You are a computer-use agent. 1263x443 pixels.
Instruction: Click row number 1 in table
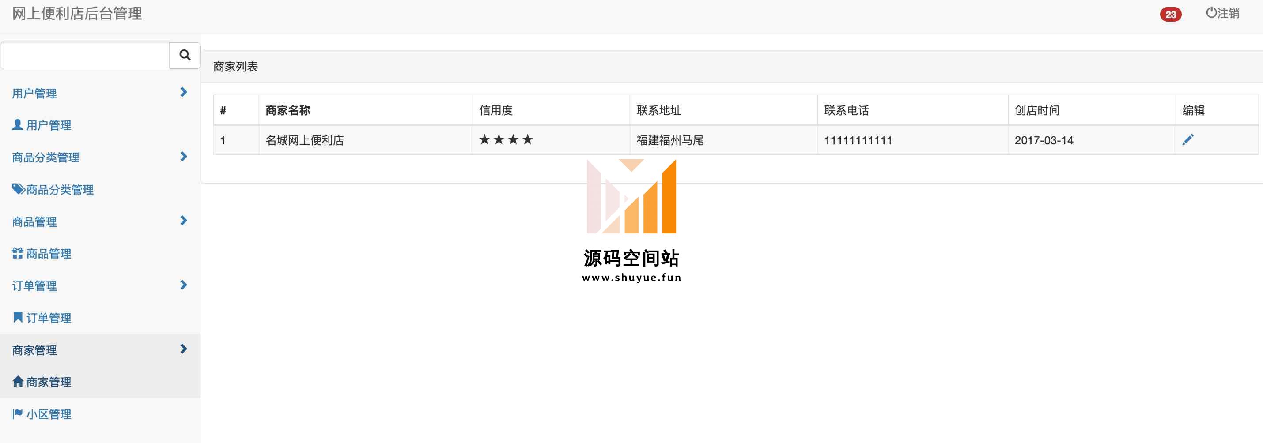coord(223,140)
